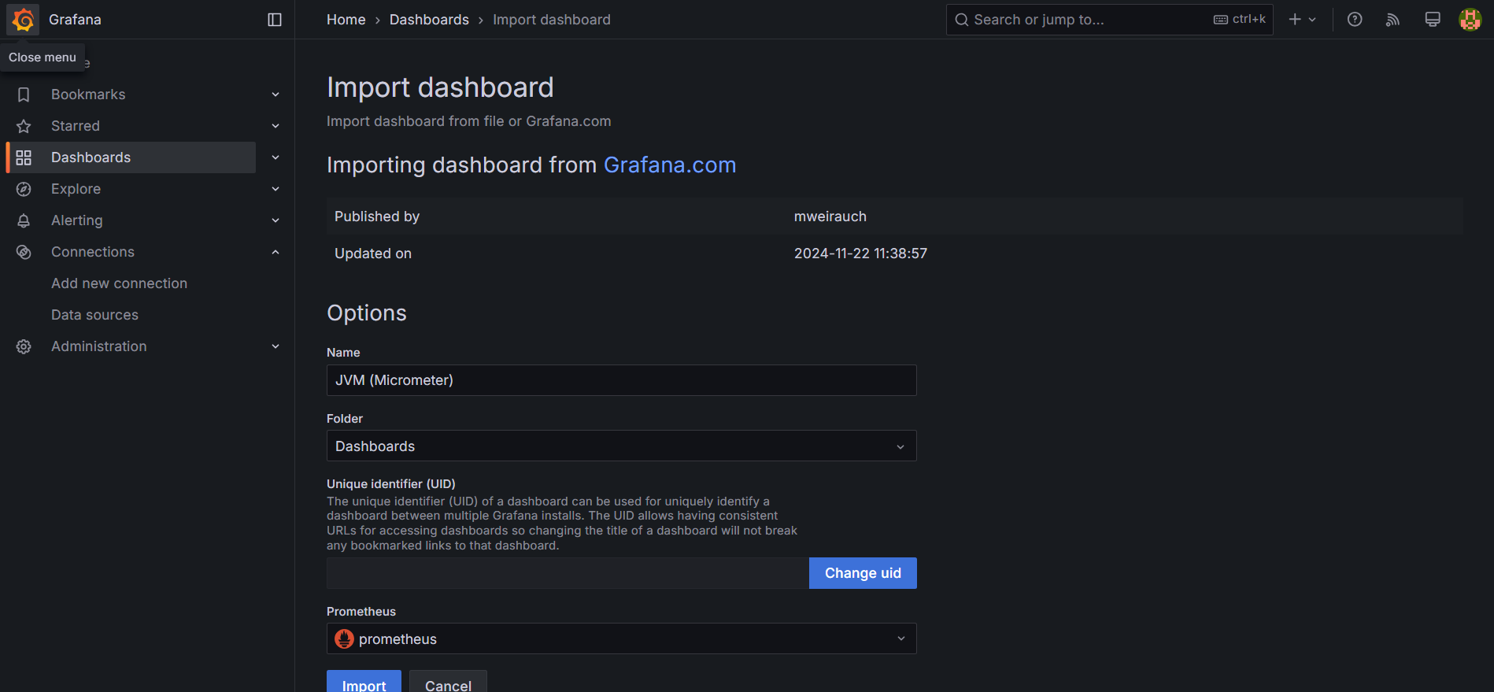
Task: Click the Connections icon in sidebar
Action: 24,252
